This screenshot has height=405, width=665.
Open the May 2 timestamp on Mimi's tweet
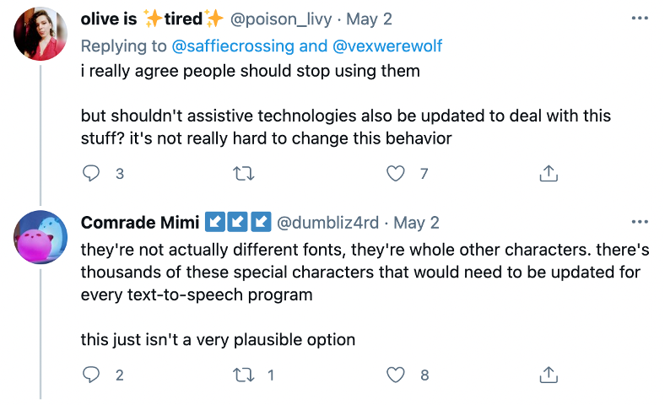pos(417,223)
